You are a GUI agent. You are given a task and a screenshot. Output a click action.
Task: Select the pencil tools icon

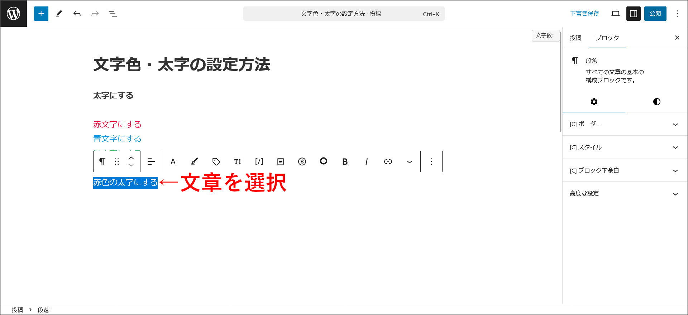pos(59,14)
